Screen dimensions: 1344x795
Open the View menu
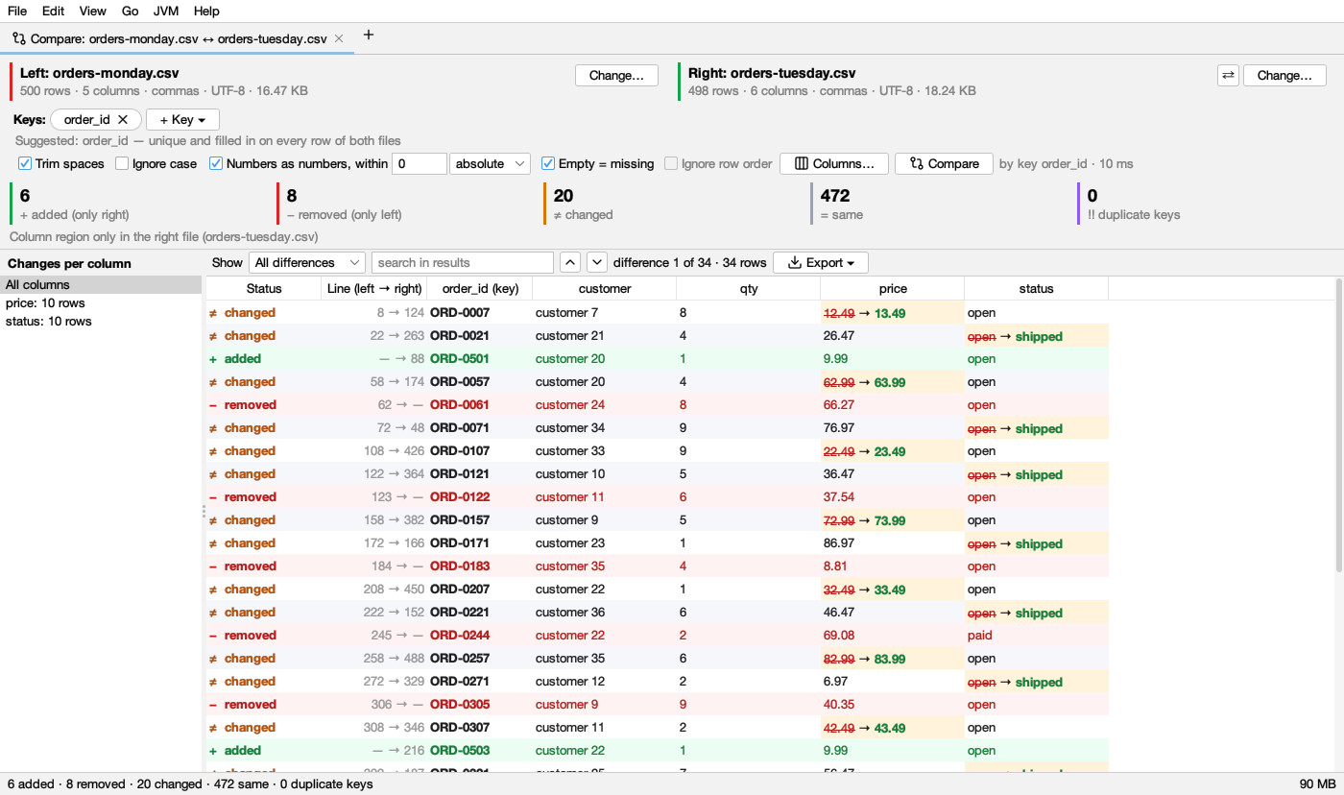93,11
